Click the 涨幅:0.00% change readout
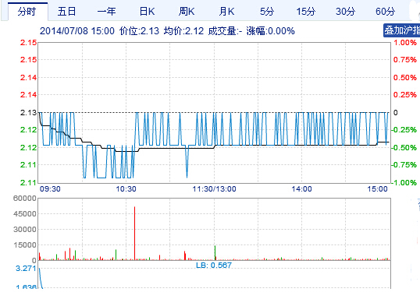Screen dimensions: 420x292 coord(271,31)
